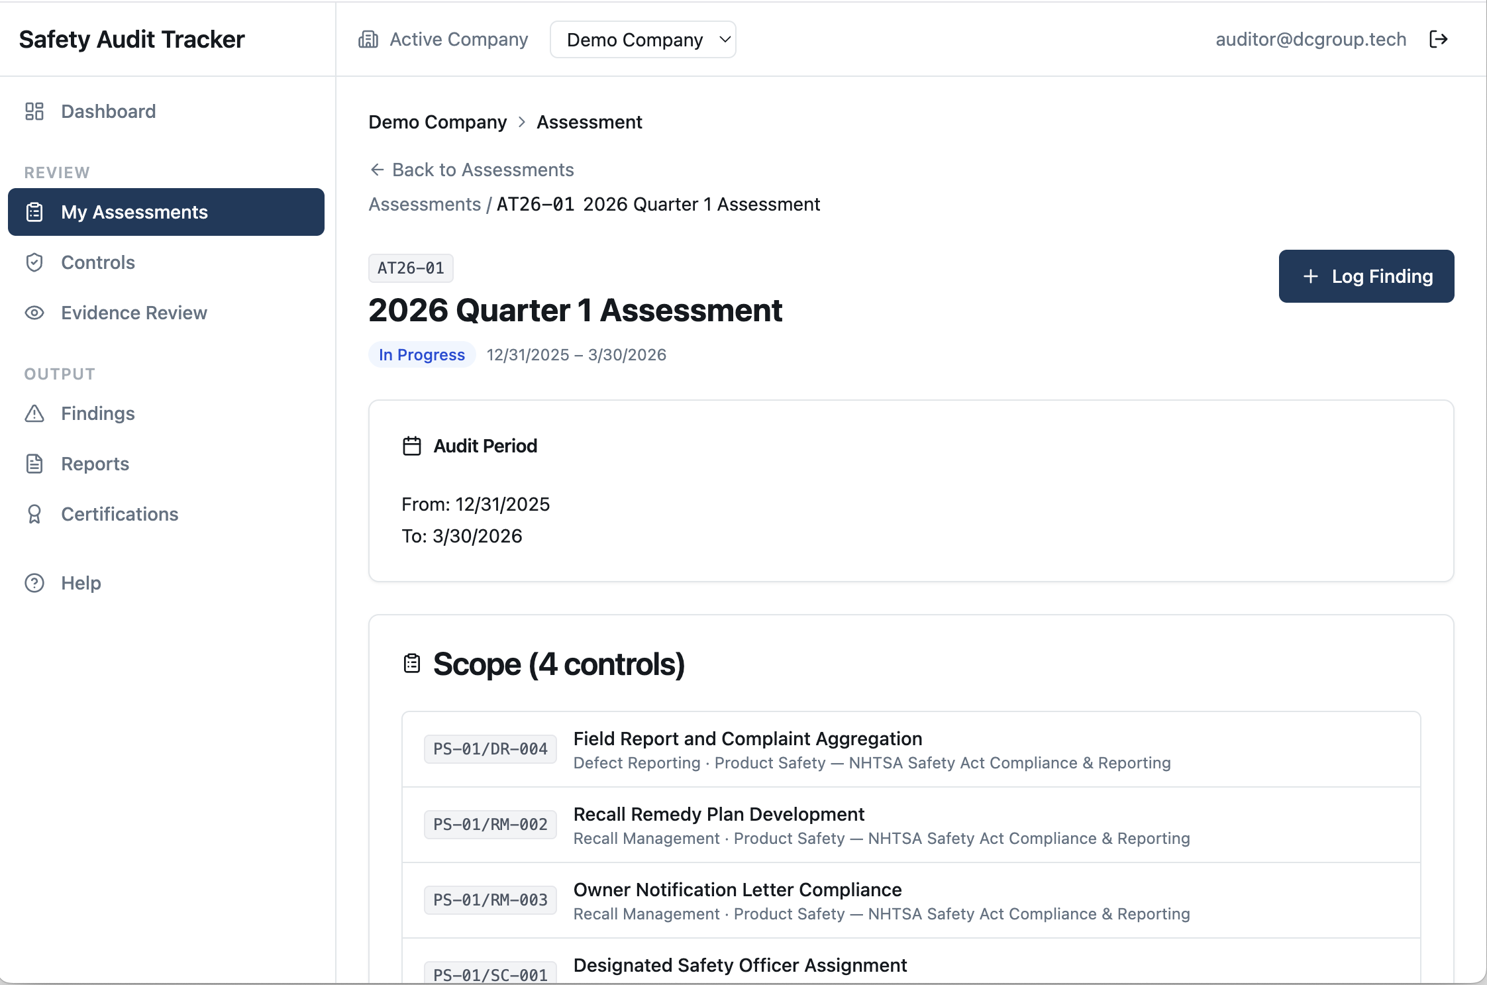1487x985 pixels.
Task: Click the Findings warning triangle icon
Action: click(35, 413)
